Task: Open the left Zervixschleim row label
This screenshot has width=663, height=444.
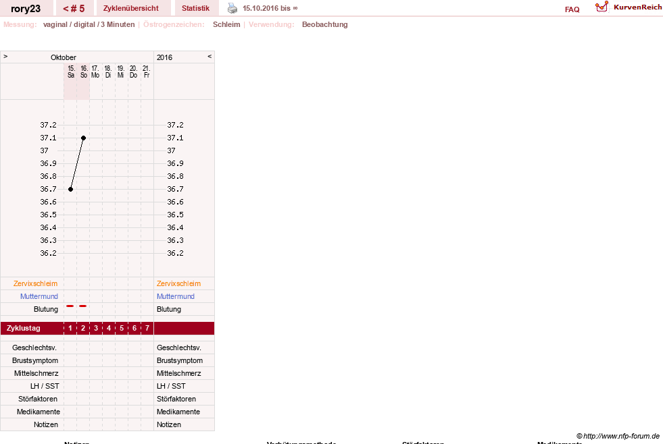Action: click(35, 283)
